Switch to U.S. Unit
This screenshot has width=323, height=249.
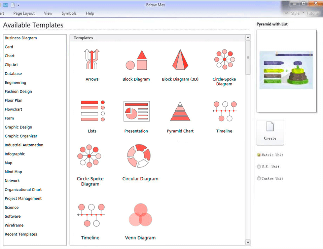(x=258, y=167)
